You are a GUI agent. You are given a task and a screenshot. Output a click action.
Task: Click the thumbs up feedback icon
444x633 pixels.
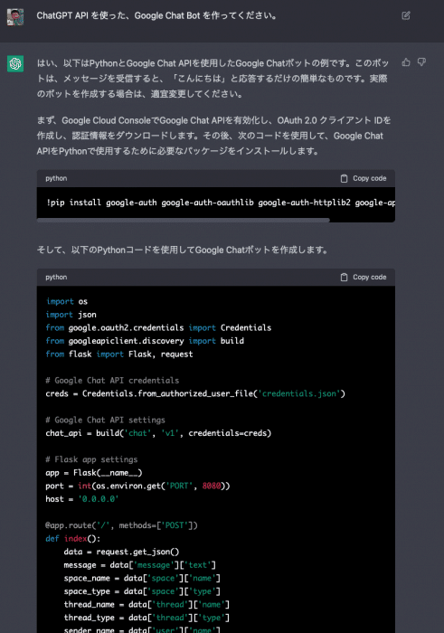click(406, 62)
